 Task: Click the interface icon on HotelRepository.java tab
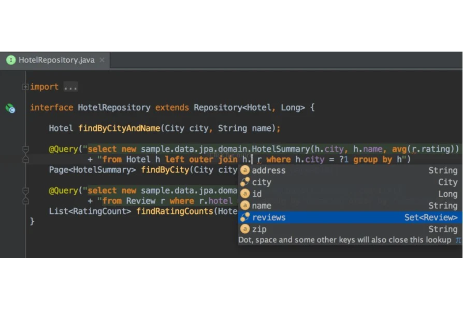(x=11, y=60)
